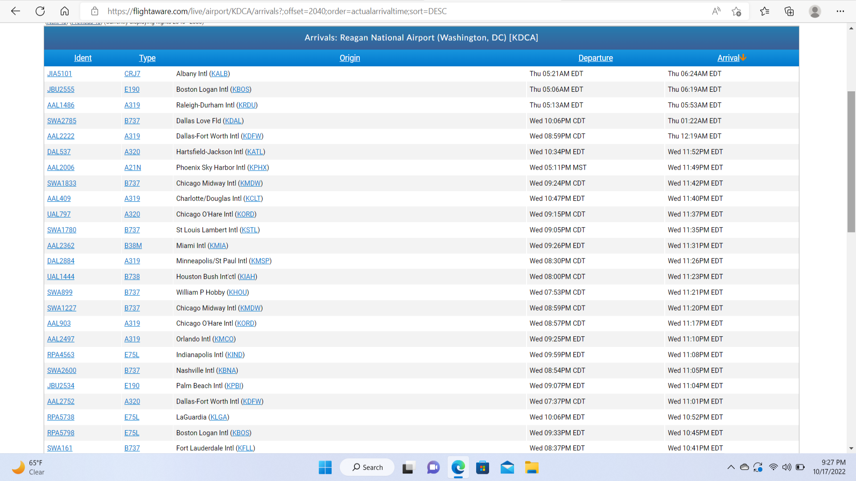Open Task View in the taskbar
The image size is (856, 481).
(x=408, y=467)
